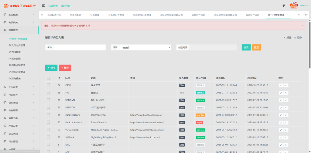Open the 语言 language dropdown
Image resolution: width=311 pixels, height=153 pixels.
145,48
